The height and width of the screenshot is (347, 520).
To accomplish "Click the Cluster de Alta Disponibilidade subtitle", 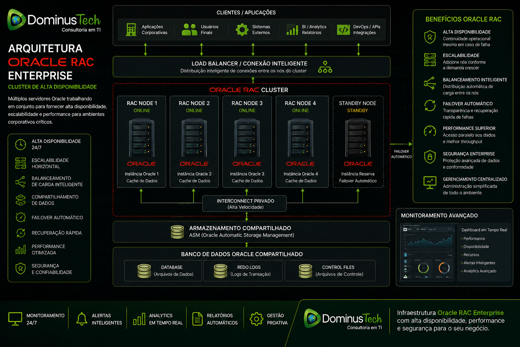I will tap(52, 87).
